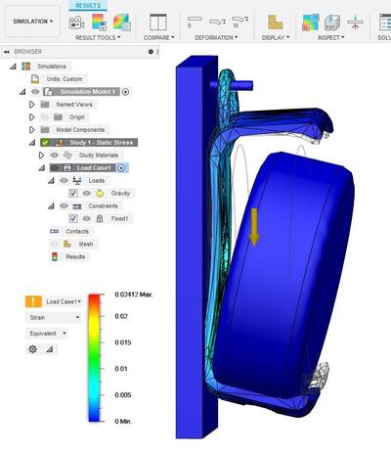Toggle visibility of the Origin folder
Viewport: 391px width, 453px height.
45,117
